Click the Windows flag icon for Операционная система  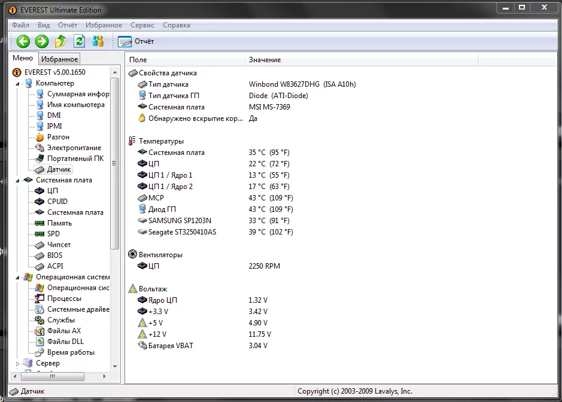point(28,277)
